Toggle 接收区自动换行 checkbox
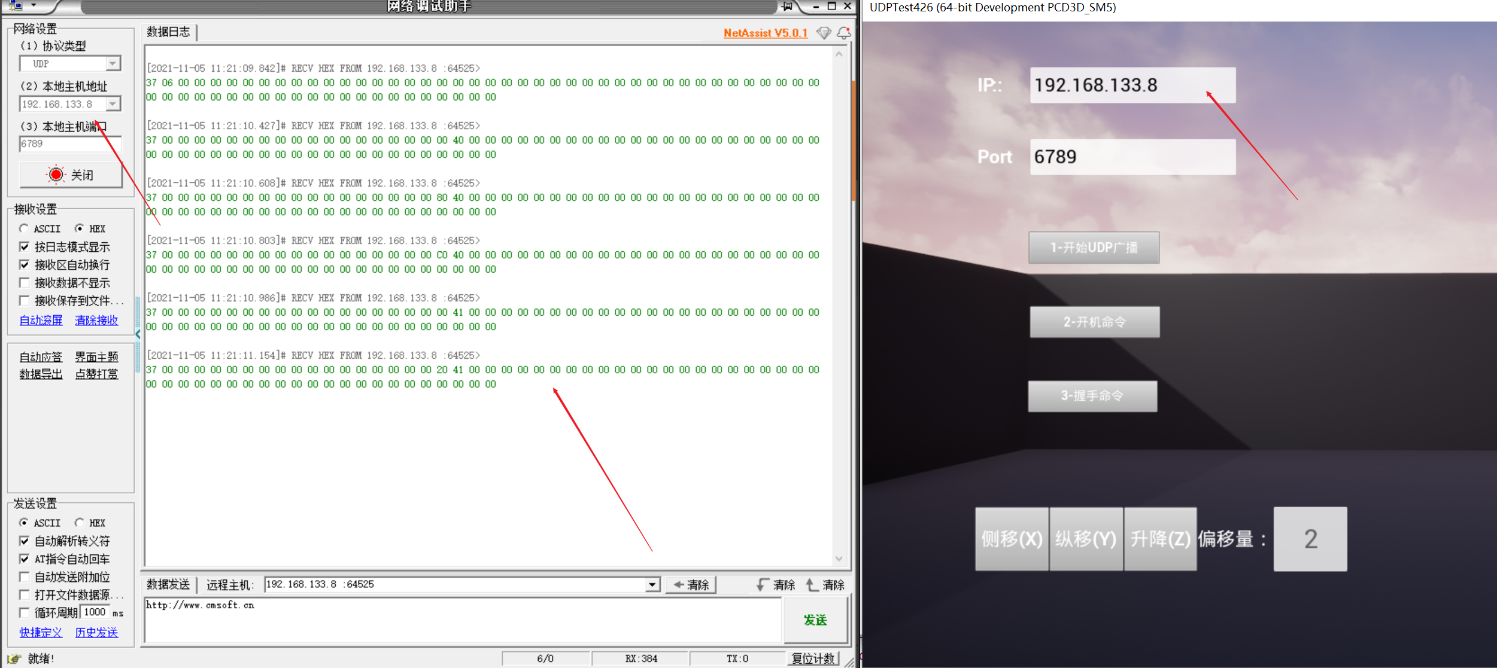 click(25, 265)
